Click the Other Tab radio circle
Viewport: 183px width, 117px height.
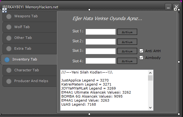[9, 38]
